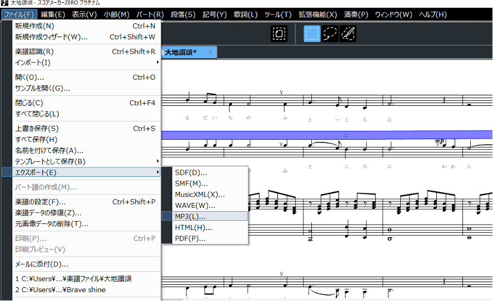
Task: Launch 新規作成ウィザード(W)...
Action: pos(86,37)
